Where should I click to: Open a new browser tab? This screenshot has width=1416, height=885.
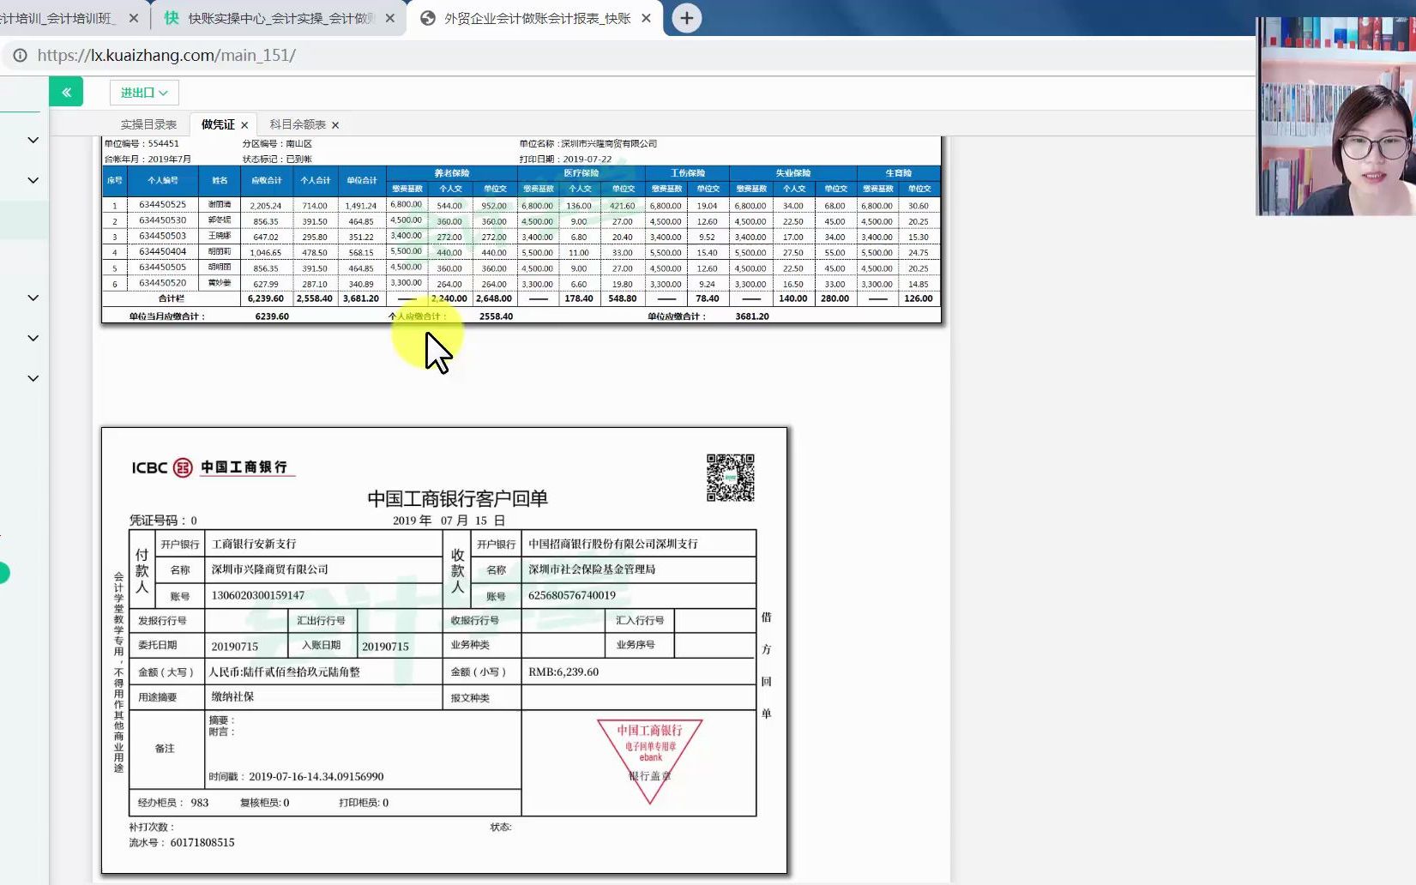686,18
